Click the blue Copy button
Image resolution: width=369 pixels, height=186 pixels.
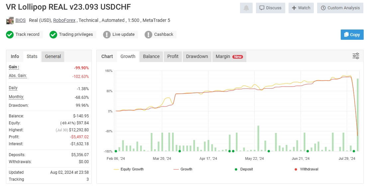click(x=352, y=34)
